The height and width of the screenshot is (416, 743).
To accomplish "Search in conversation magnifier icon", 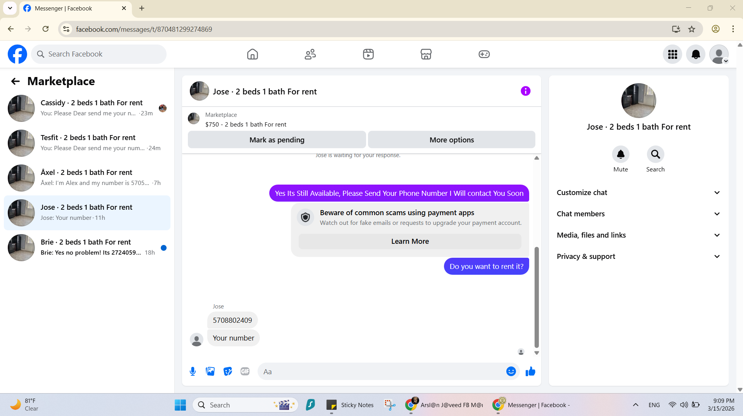I will tap(655, 154).
